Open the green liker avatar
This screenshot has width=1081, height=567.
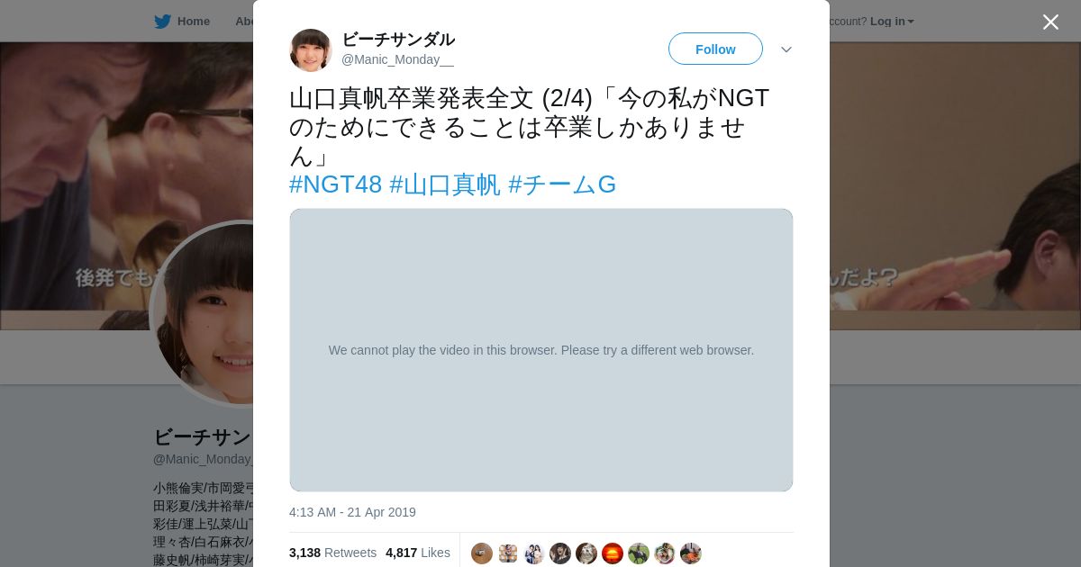(x=639, y=553)
